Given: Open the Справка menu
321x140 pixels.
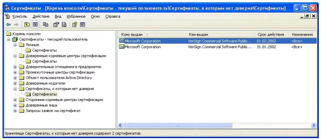Looking at the screenshot, I should click(113, 16).
